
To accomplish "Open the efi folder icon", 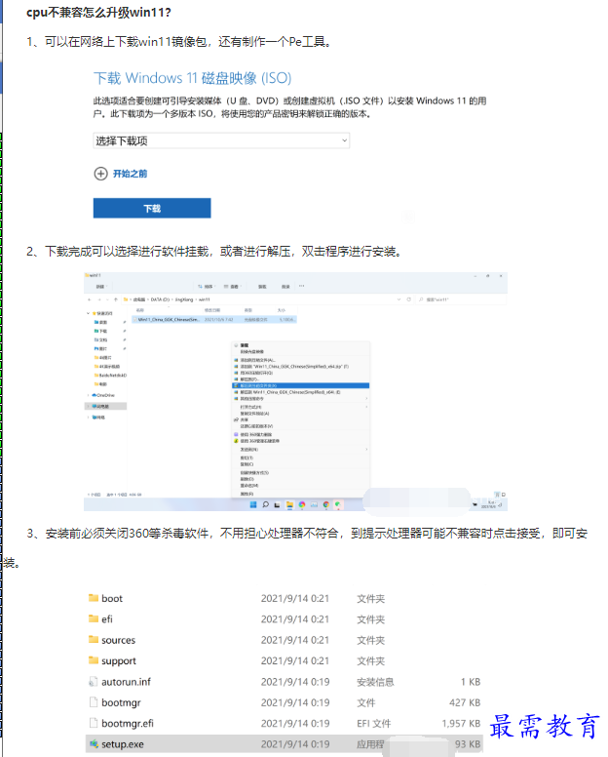I will pyautogui.click(x=94, y=618).
